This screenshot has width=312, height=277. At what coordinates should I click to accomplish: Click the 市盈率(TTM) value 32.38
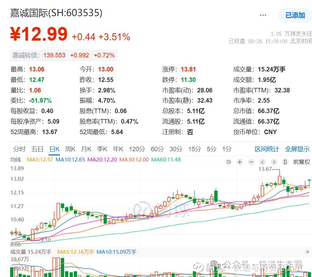pos(282,90)
